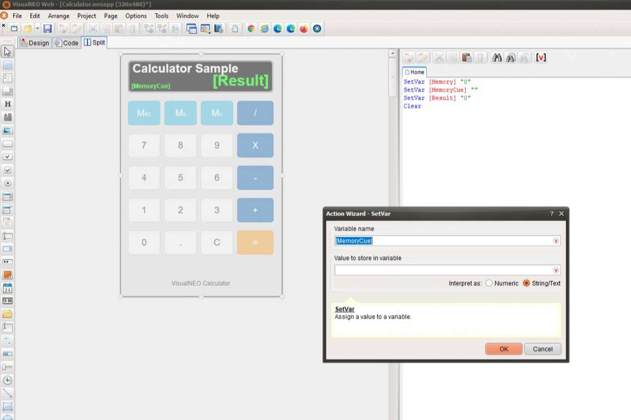Select the Header (H) object tool

point(8,104)
